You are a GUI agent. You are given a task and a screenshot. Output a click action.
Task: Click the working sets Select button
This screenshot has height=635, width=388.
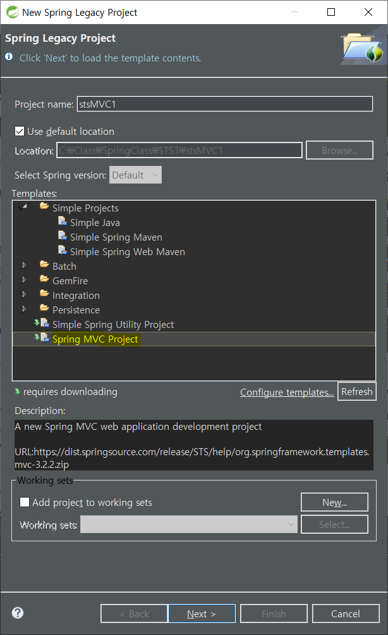[335, 524]
